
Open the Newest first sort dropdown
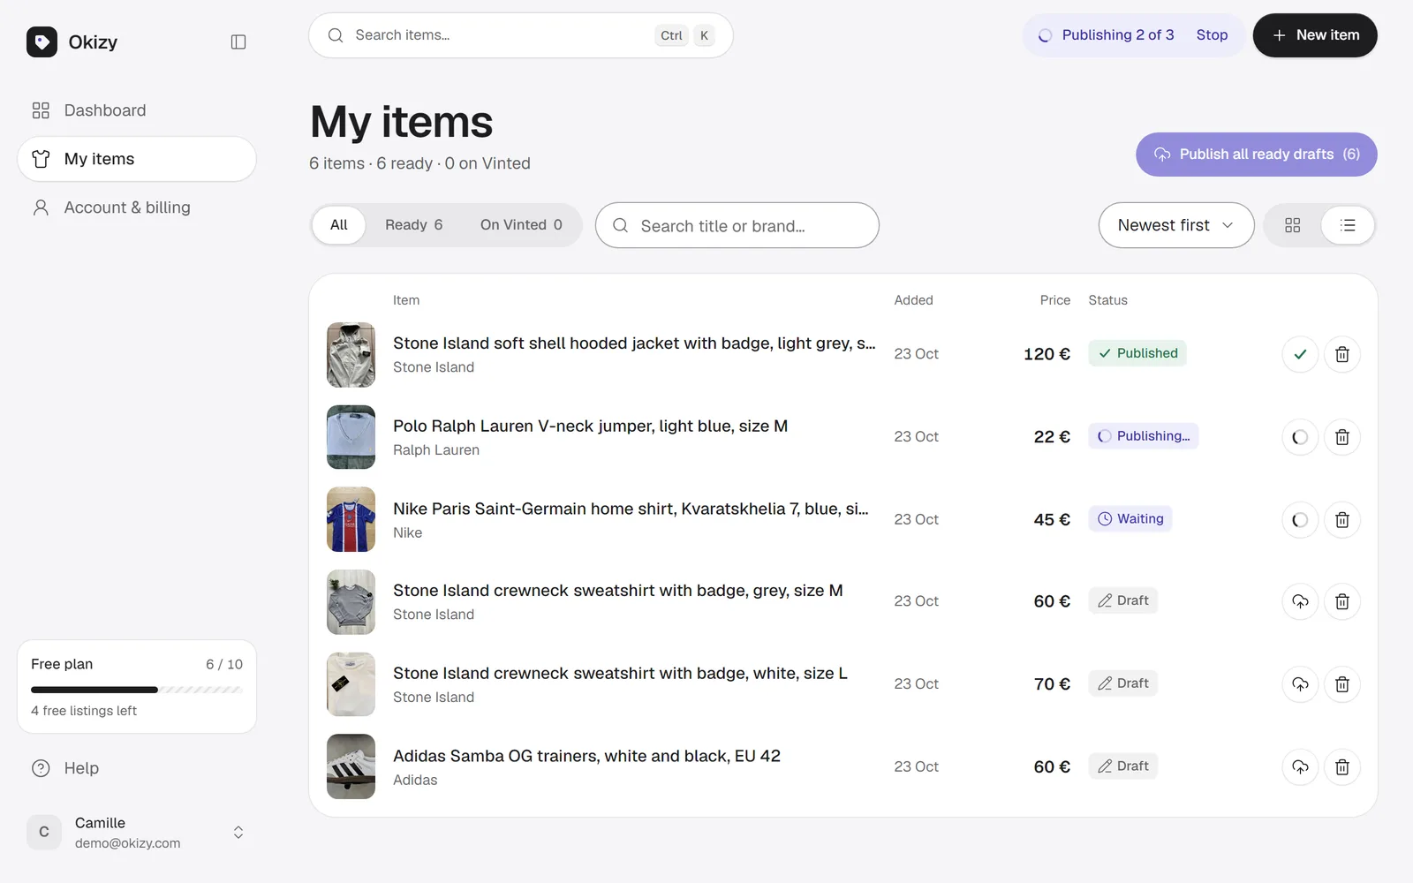tap(1176, 225)
